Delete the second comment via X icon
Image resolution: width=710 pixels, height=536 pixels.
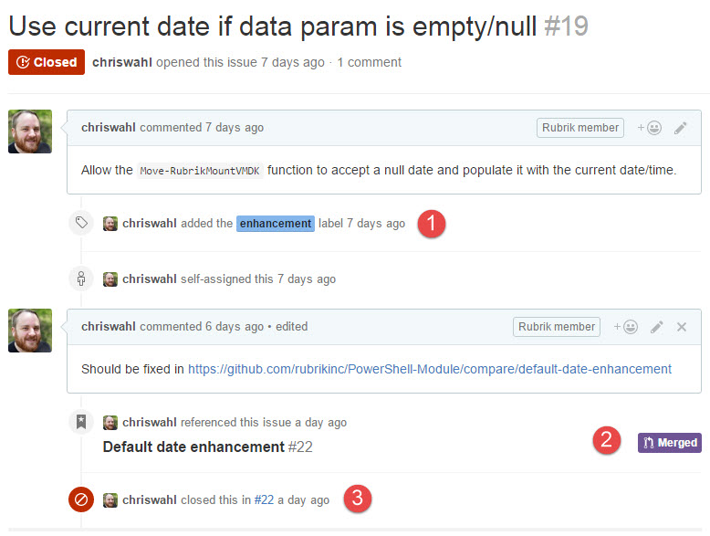coord(682,326)
